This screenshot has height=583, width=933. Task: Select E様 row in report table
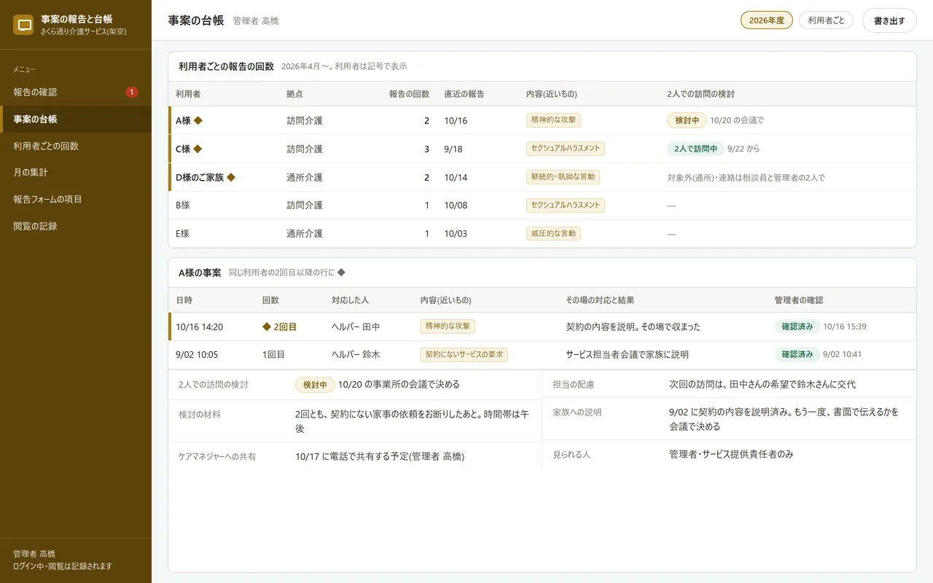click(x=542, y=234)
